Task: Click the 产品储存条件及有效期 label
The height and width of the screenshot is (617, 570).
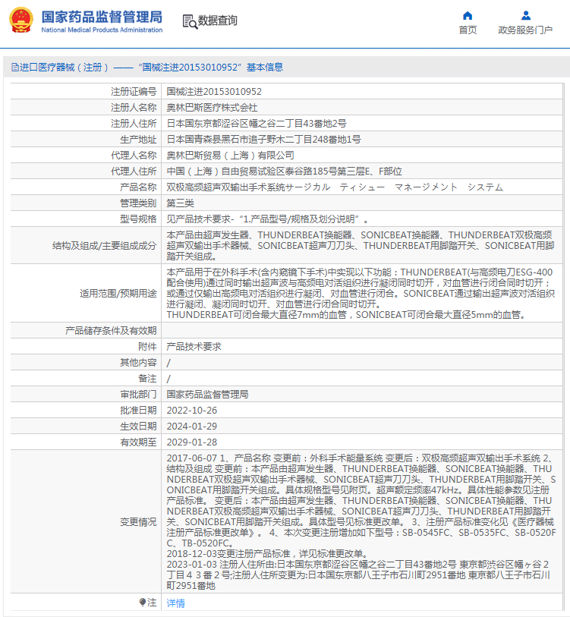Action: [x=111, y=331]
